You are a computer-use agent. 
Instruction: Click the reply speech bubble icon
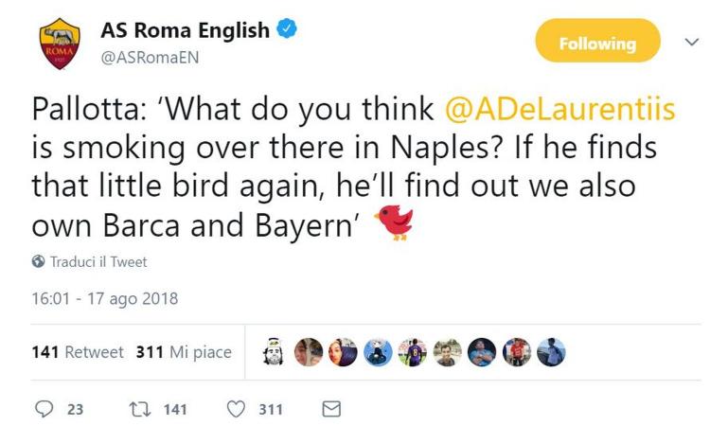(44, 410)
